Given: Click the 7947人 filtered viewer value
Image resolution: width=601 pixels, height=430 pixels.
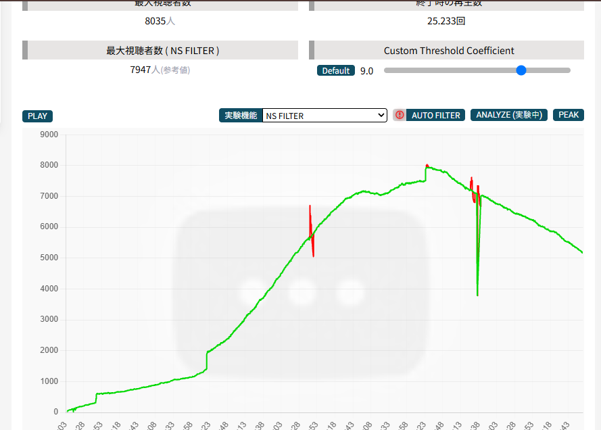Looking at the screenshot, I should pyautogui.click(x=160, y=70).
